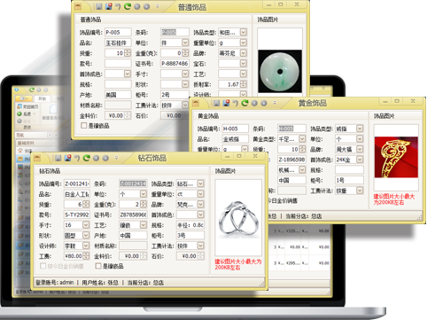Click the save icon in 普通饰品 toolbar
The height and width of the screenshot is (320, 427).
99,6
